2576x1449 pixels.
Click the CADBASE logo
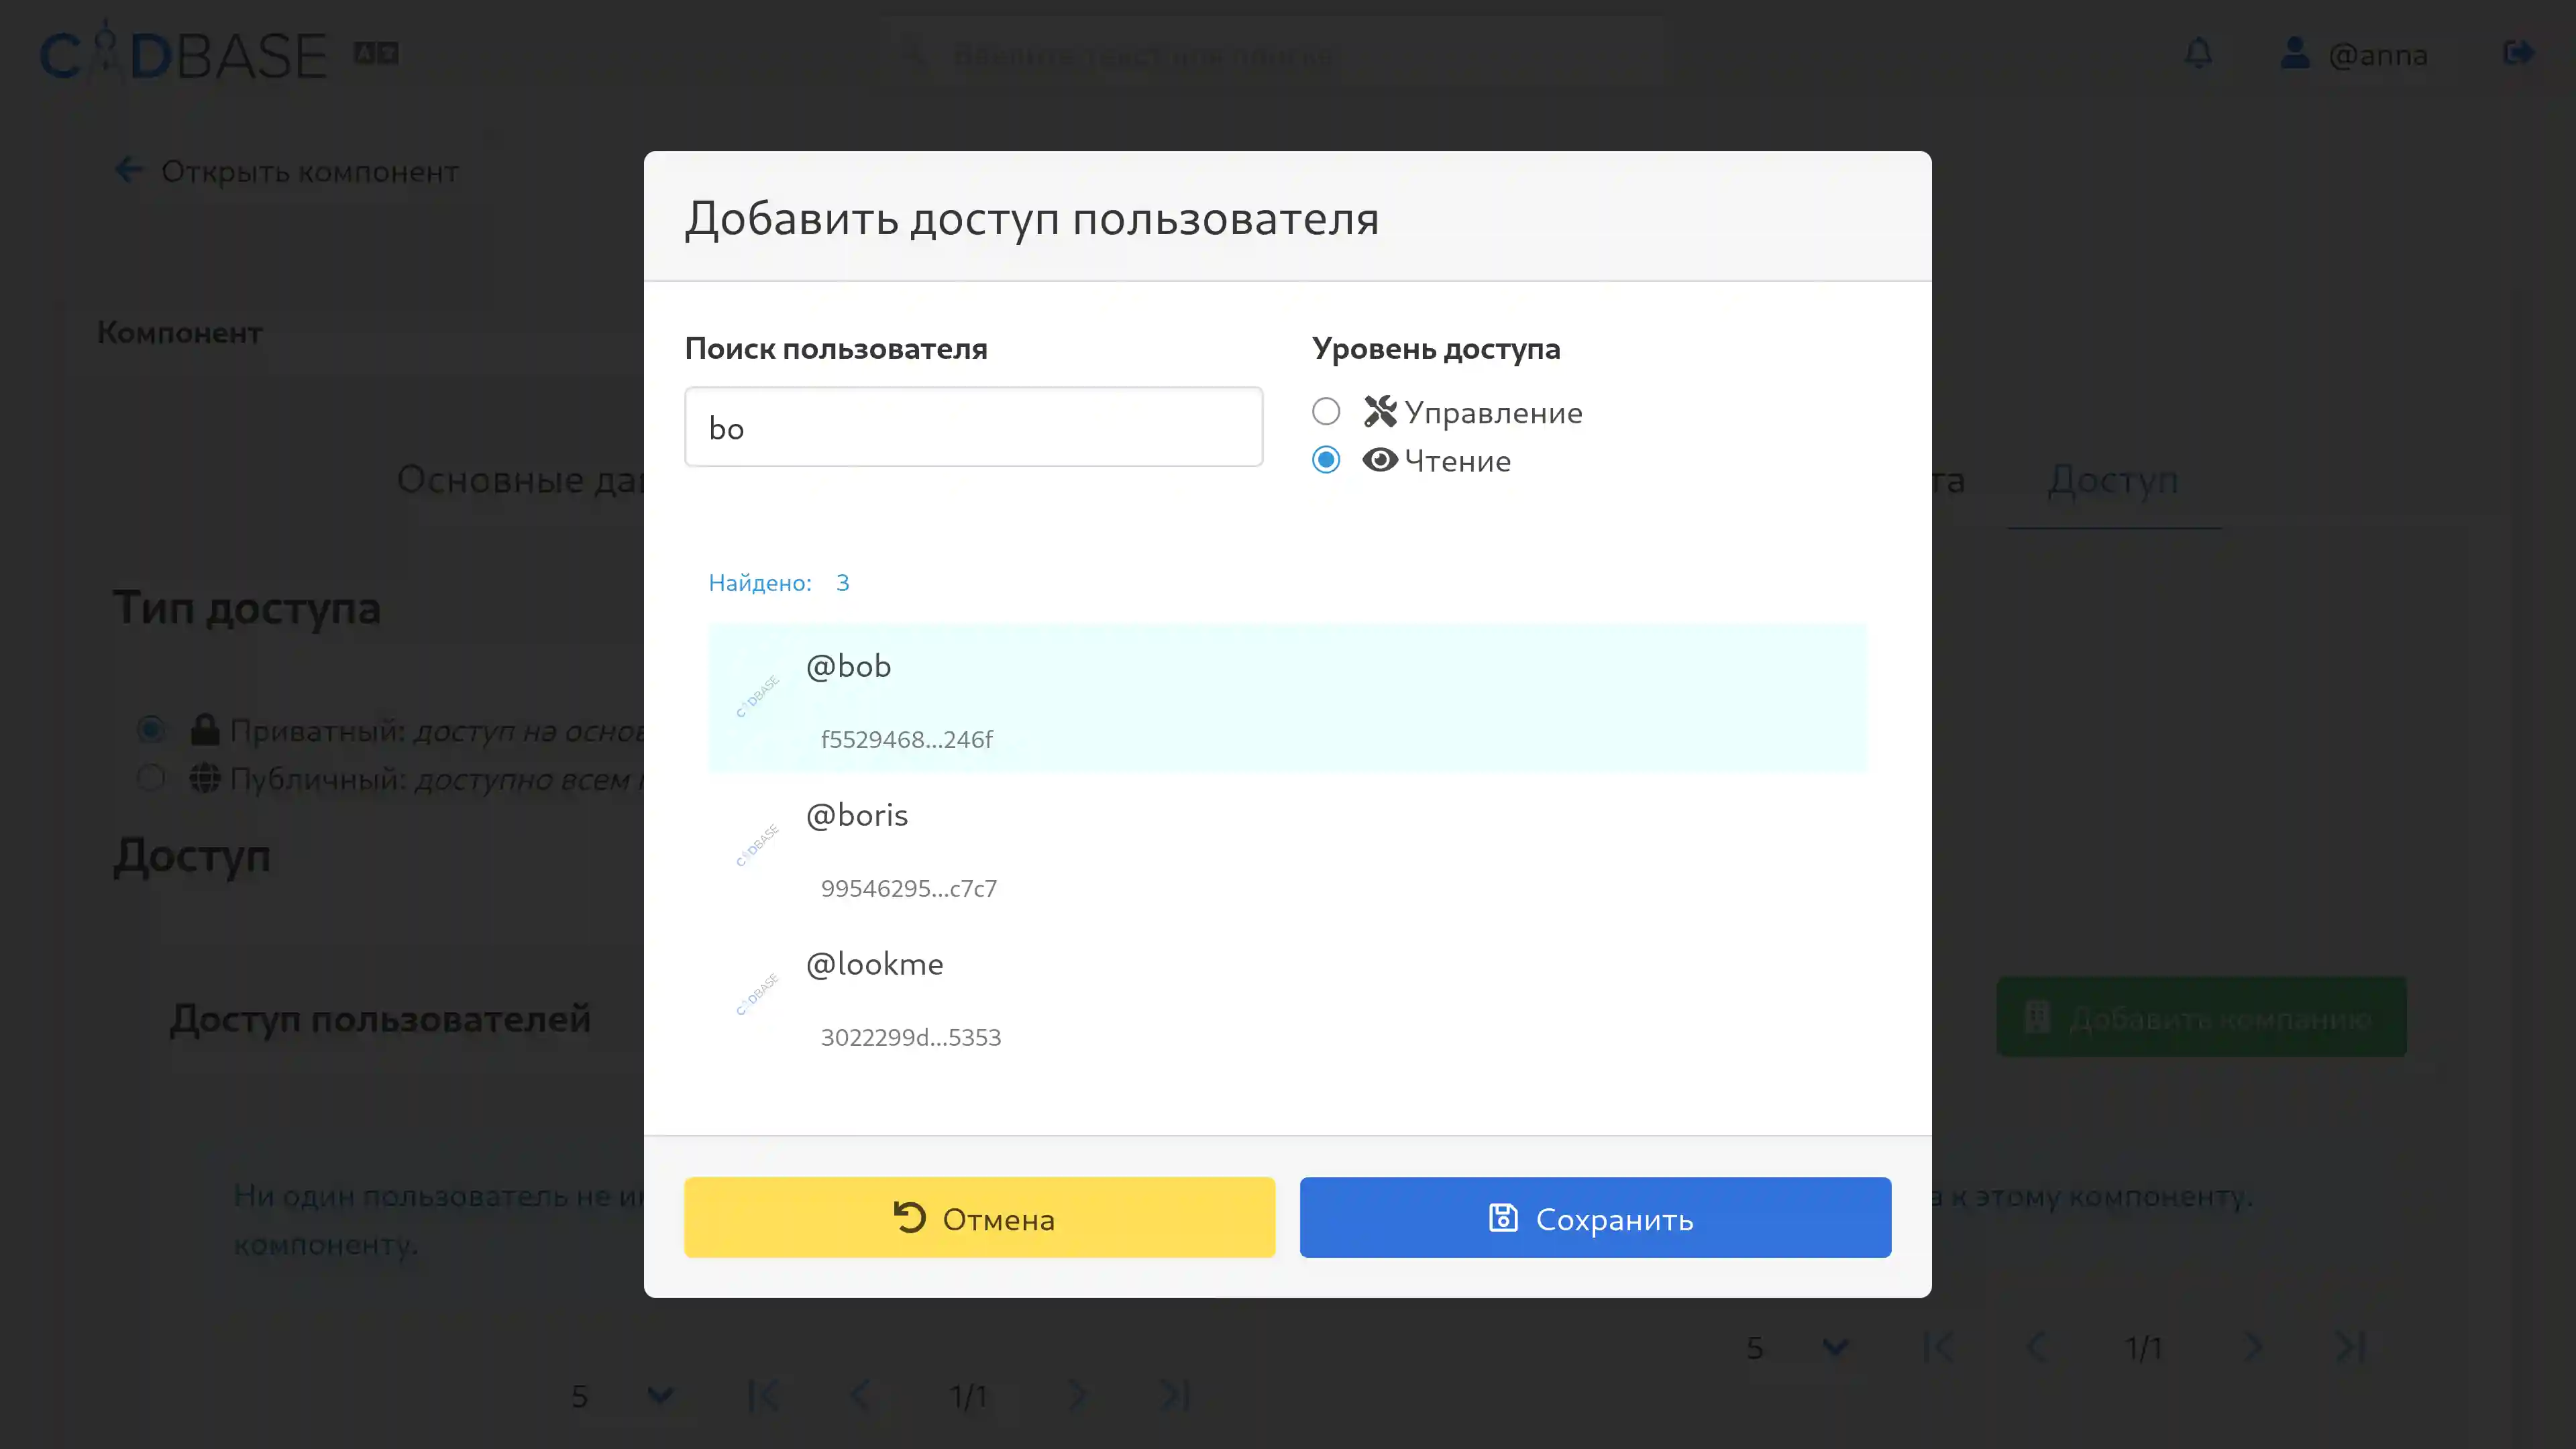click(183, 53)
